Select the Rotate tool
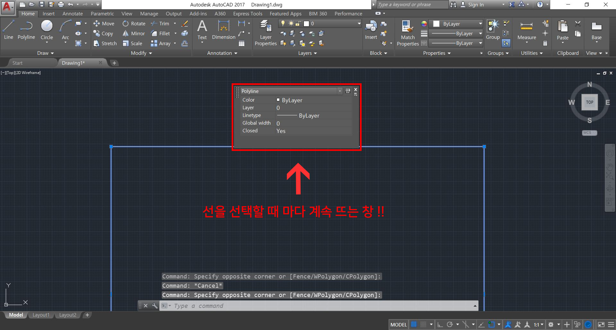 [134, 23]
